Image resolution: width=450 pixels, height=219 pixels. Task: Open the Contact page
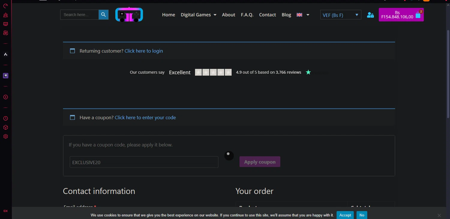click(x=268, y=15)
